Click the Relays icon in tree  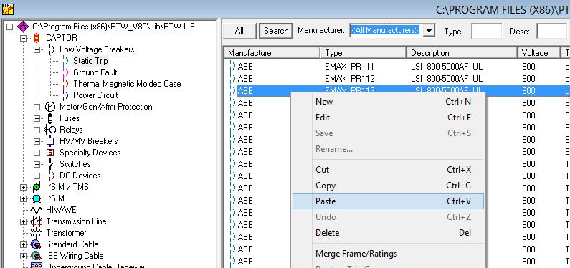click(49, 130)
